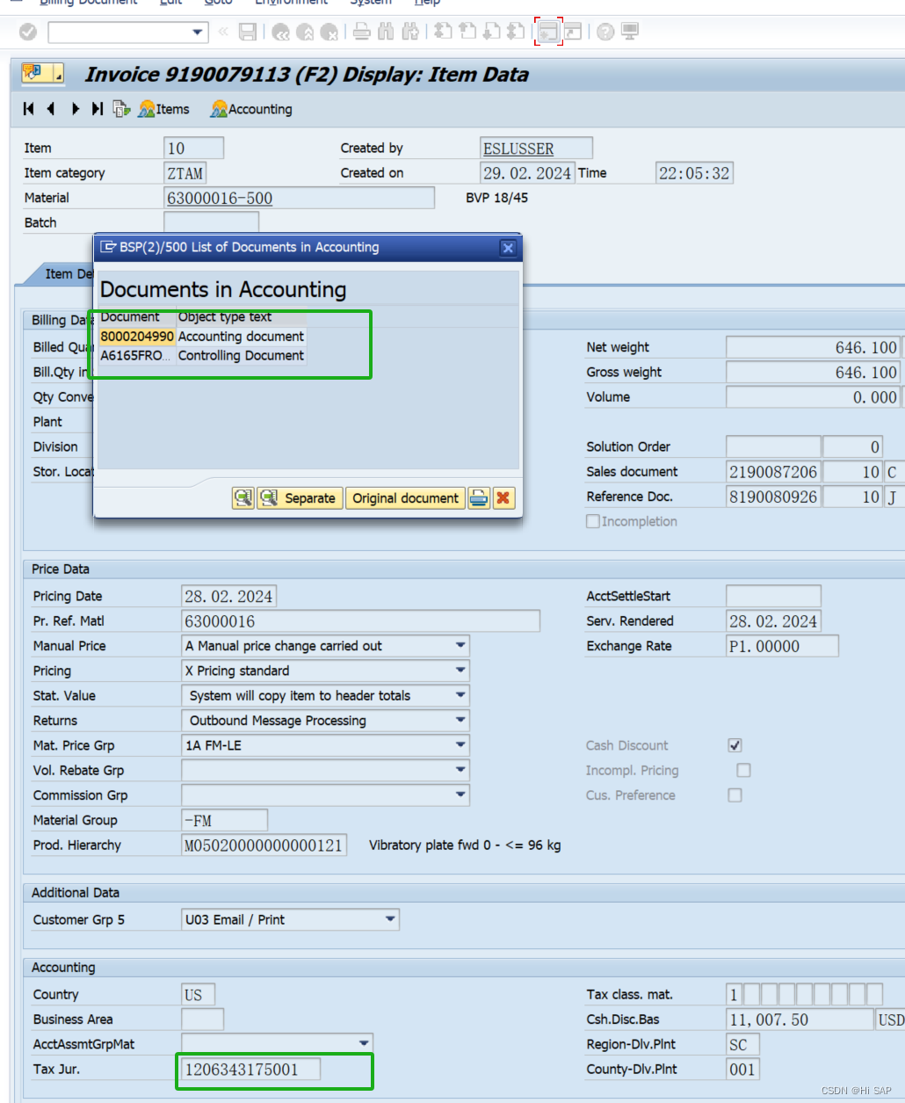905x1103 pixels.
Task: Open the Vol. Rebate Grp dropdown
Action: point(460,769)
